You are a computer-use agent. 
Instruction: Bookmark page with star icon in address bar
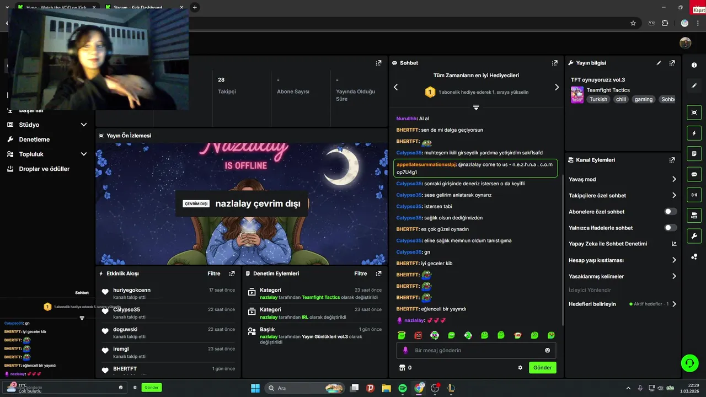(x=633, y=23)
